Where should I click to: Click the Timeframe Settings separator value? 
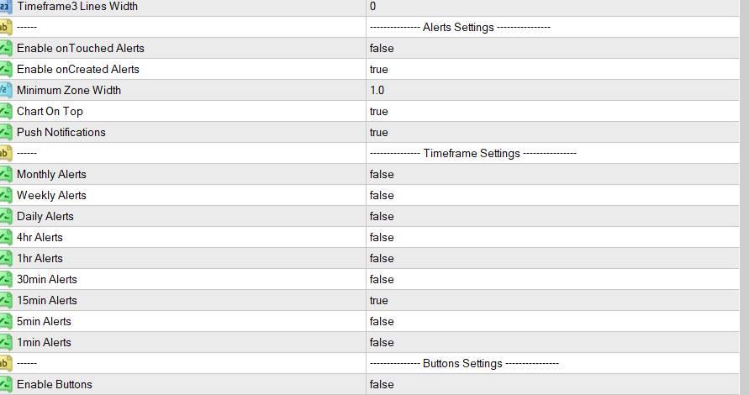point(472,154)
